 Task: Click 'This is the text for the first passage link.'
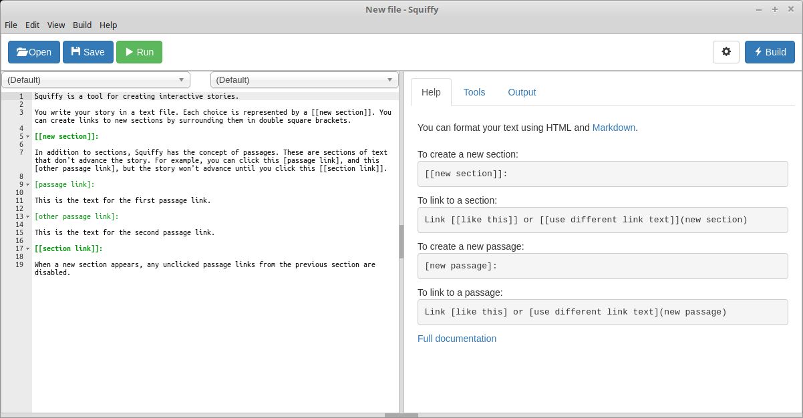[123, 200]
